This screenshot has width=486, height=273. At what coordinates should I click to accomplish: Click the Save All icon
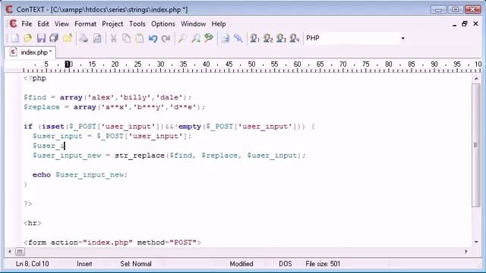[54, 38]
